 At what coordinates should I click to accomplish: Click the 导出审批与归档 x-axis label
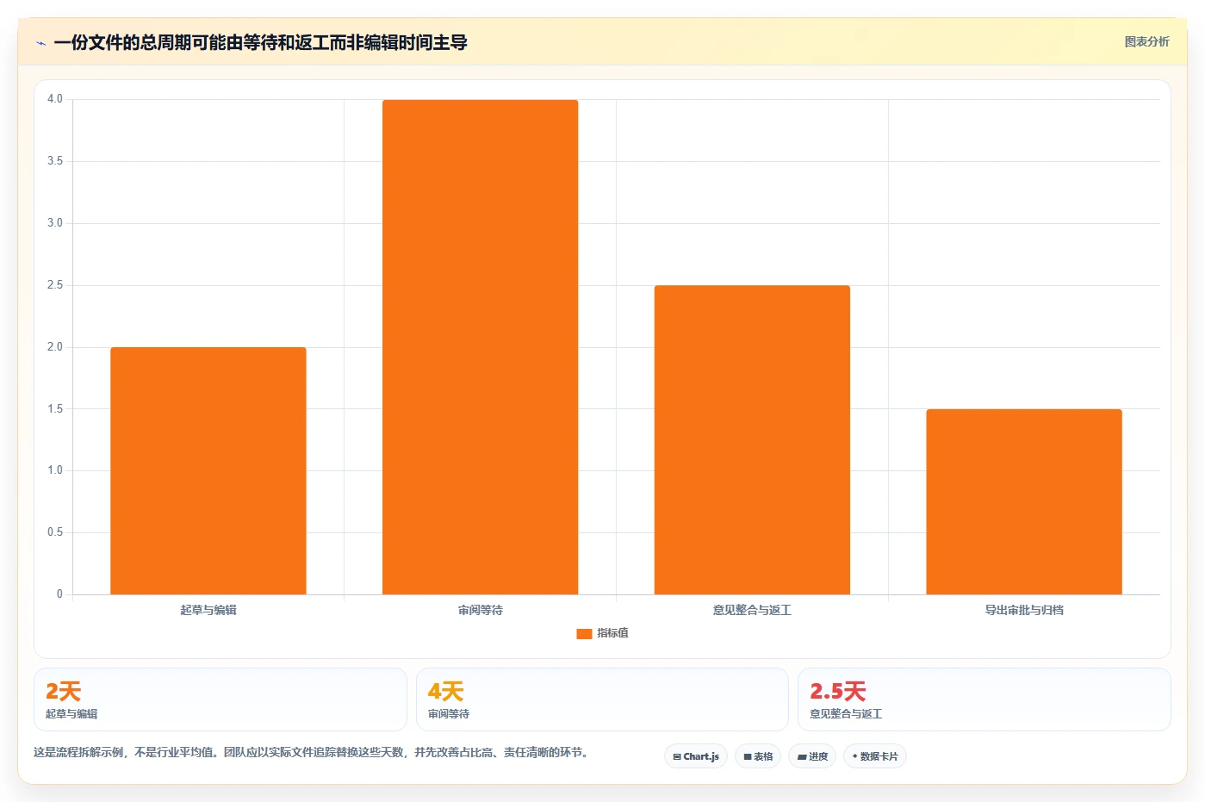[x=1024, y=610]
